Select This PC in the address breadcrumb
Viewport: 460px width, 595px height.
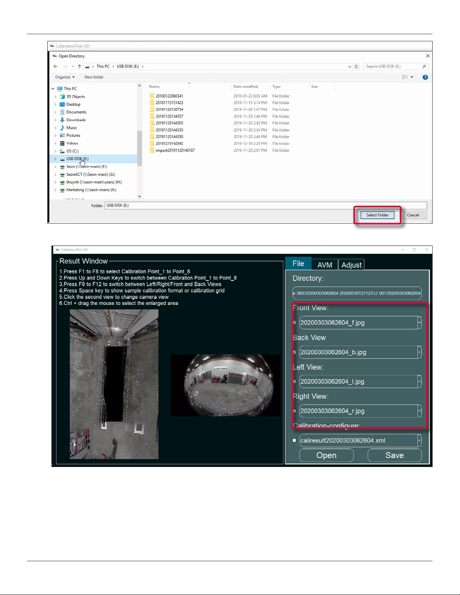pyautogui.click(x=103, y=66)
